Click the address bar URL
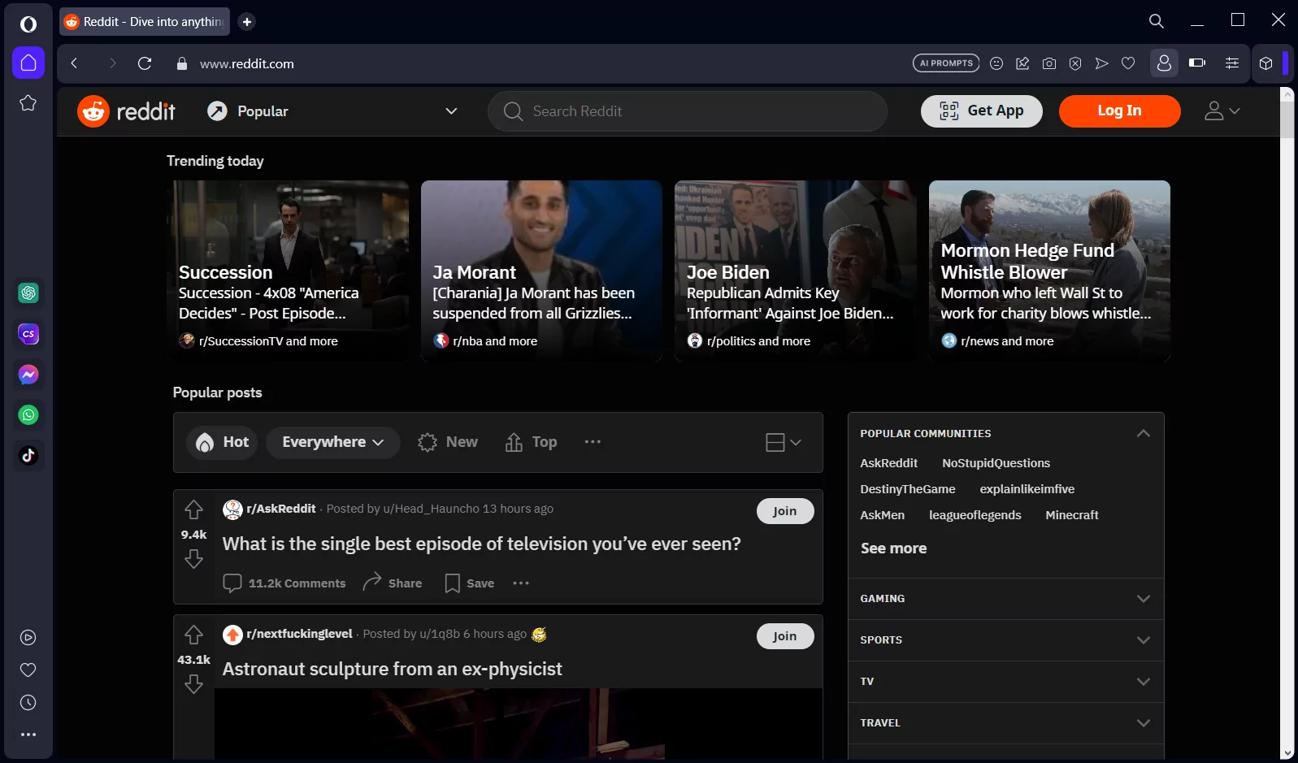 [x=247, y=63]
